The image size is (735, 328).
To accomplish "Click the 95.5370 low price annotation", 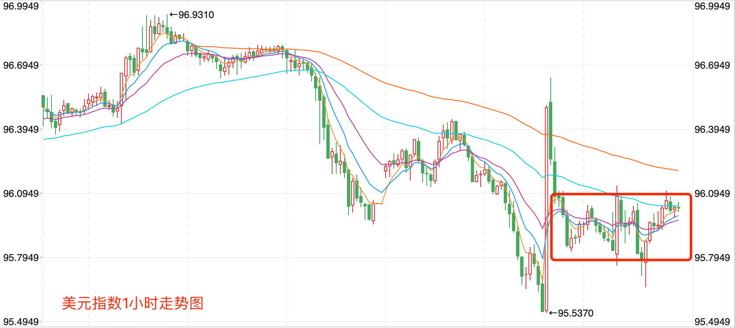I will (572, 313).
